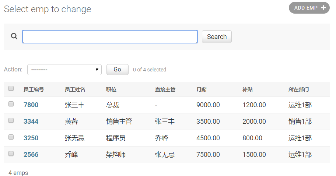
Task: Open employee 2566 record link
Action: click(x=31, y=155)
